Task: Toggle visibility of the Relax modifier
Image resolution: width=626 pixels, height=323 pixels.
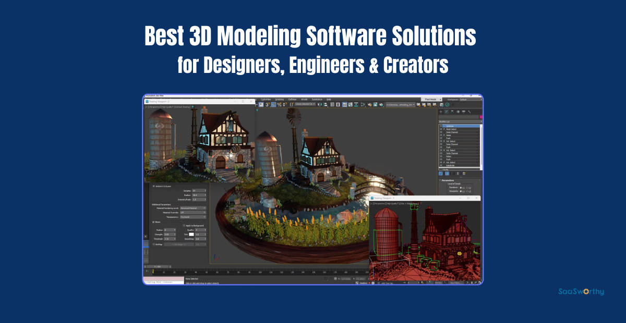Action: [x=441, y=156]
